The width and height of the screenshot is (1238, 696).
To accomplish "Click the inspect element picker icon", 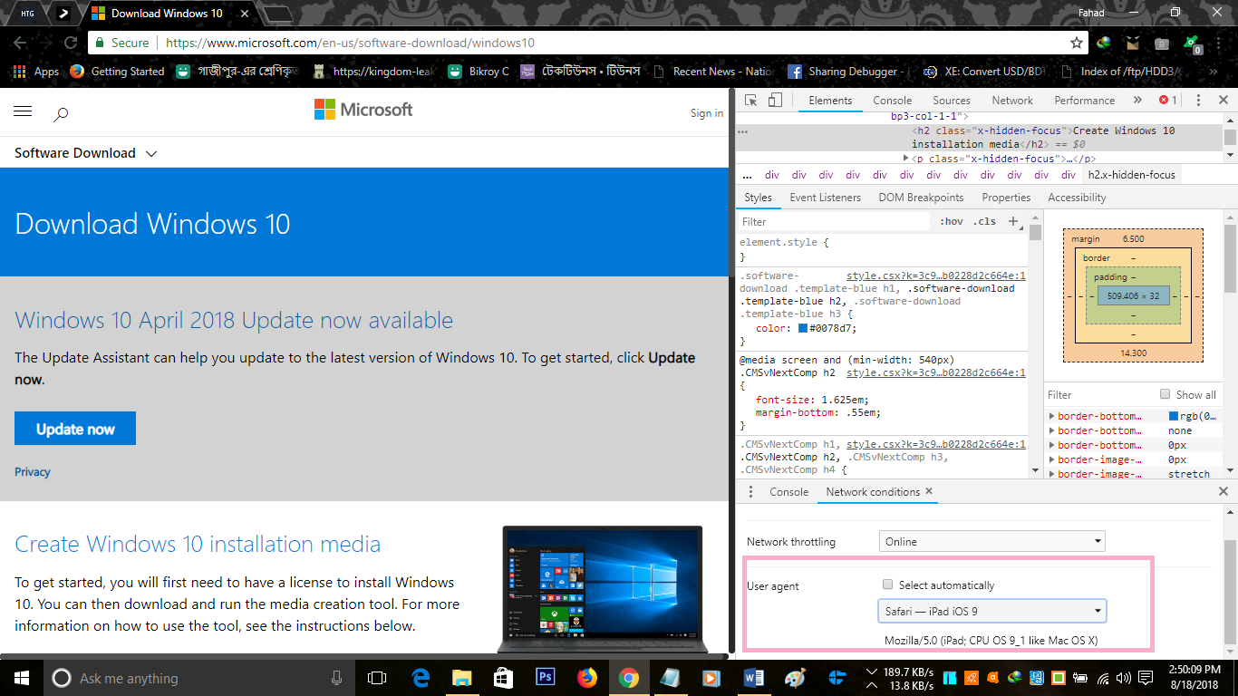I will (x=751, y=101).
